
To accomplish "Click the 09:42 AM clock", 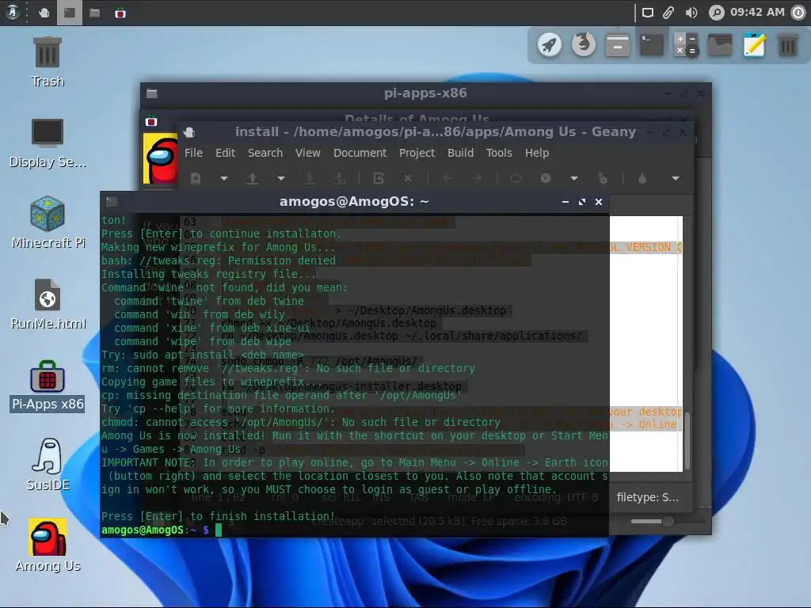I will point(757,13).
